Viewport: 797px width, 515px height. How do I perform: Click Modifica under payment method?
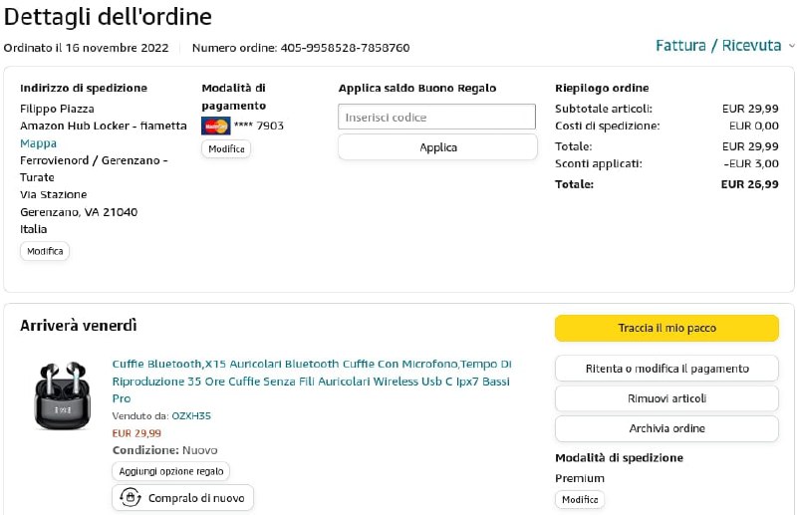pyautogui.click(x=226, y=148)
